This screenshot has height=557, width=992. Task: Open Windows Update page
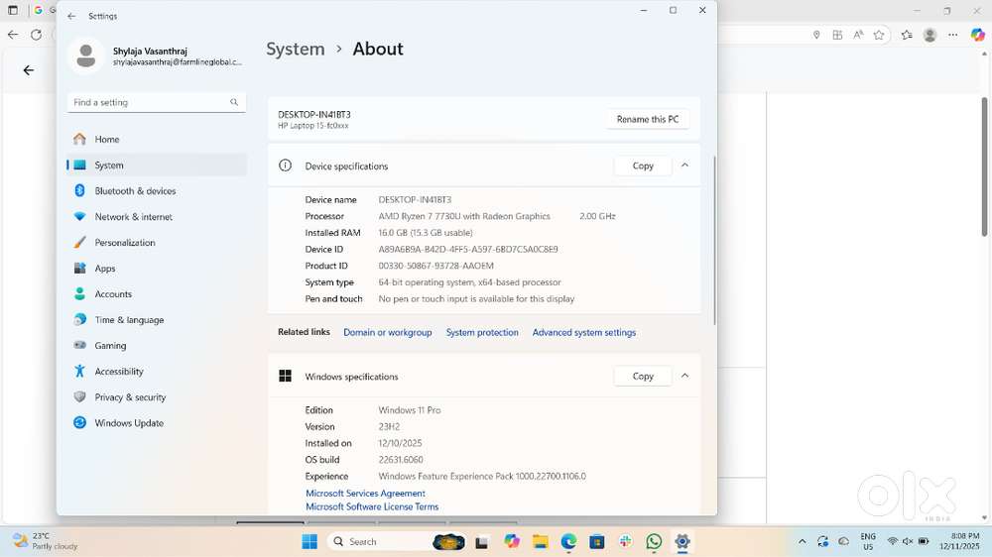click(x=129, y=423)
